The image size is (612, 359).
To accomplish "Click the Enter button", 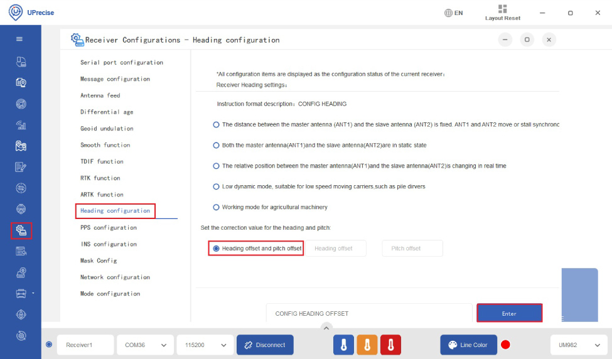I will point(509,313).
